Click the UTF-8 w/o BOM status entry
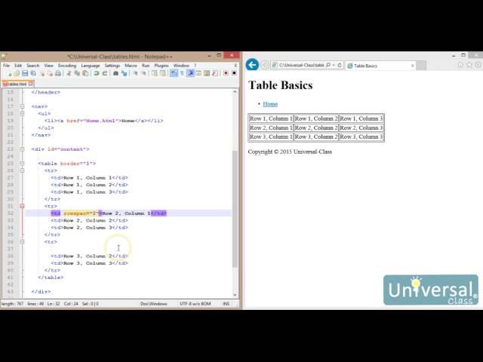483x362 pixels. coord(195,304)
